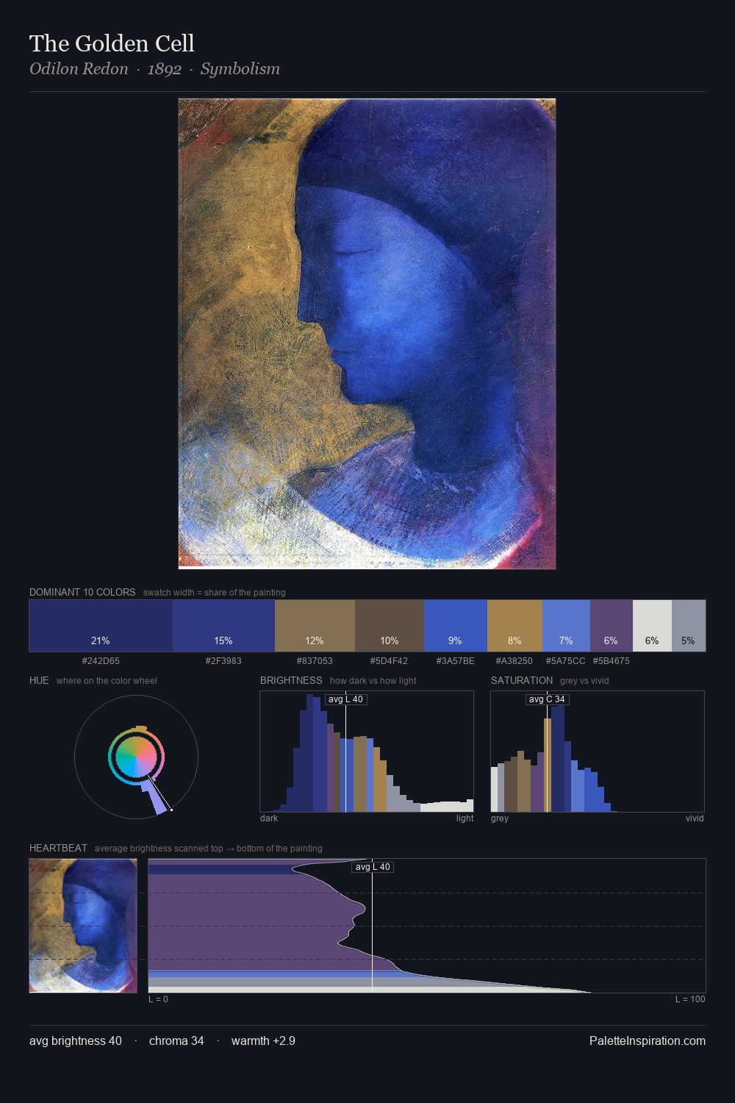Click the 'HEARTBEAT' section heading

(58, 849)
